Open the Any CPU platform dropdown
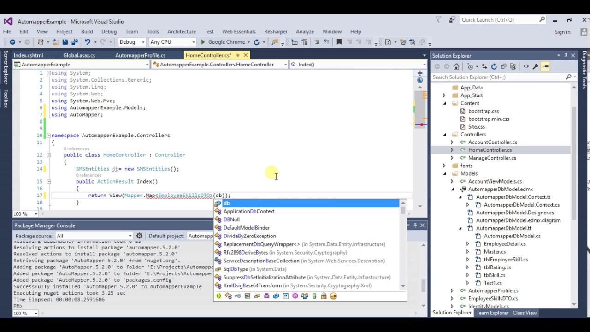The image size is (590, 332). (x=172, y=42)
